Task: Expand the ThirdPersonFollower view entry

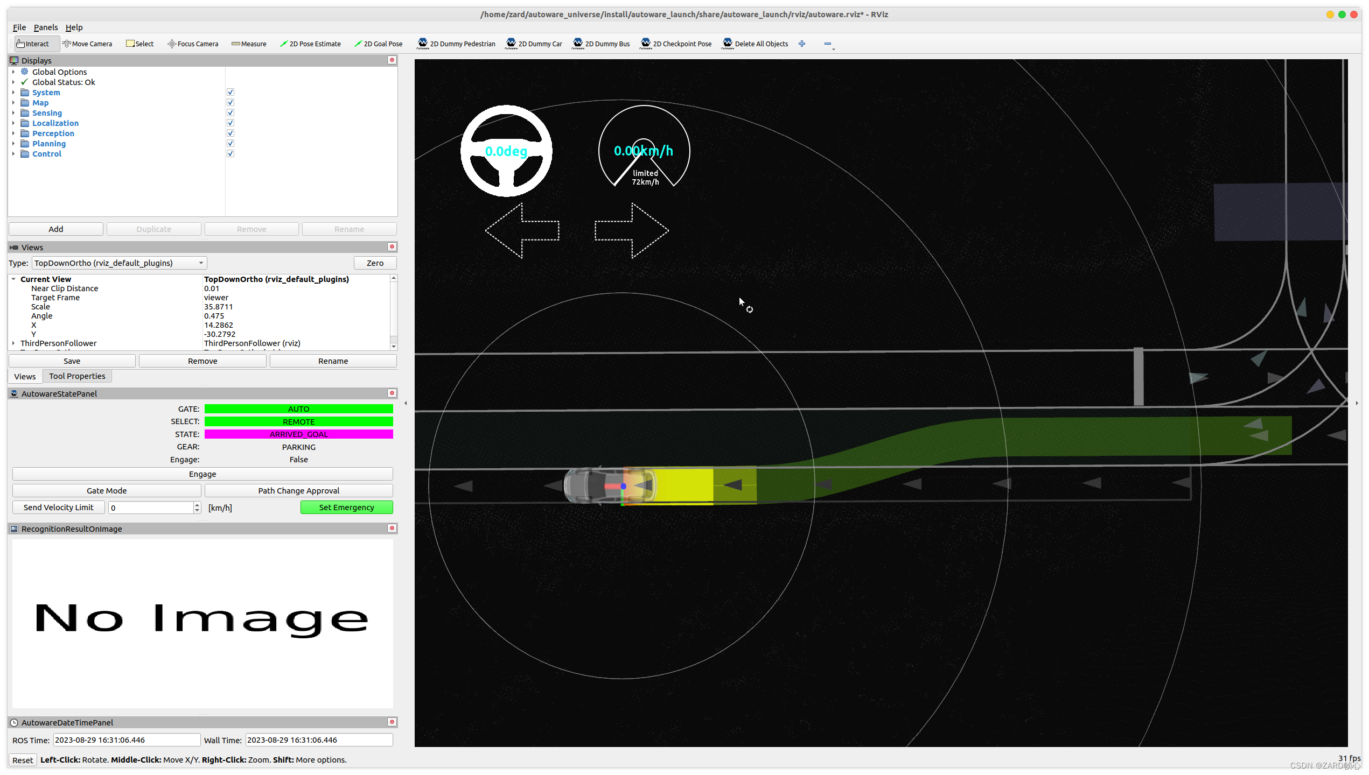Action: (13, 343)
